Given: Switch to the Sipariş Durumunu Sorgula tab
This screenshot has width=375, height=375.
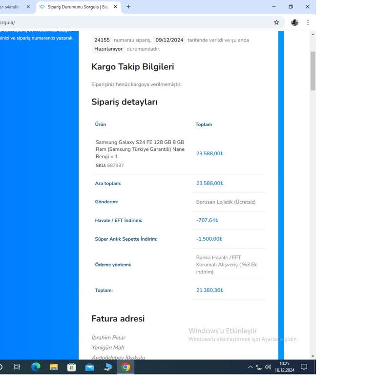Looking at the screenshot, I should [x=78, y=7].
